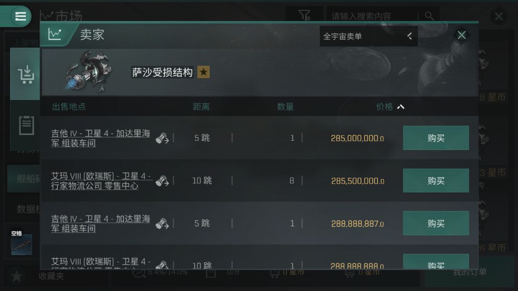Screen dimensions: 518x291
Task: Open the market filter funnel icon
Action: click(x=304, y=15)
